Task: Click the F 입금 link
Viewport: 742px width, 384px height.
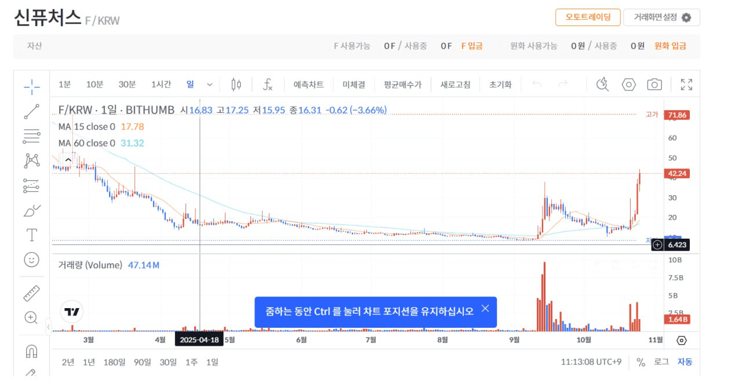Action: click(472, 46)
